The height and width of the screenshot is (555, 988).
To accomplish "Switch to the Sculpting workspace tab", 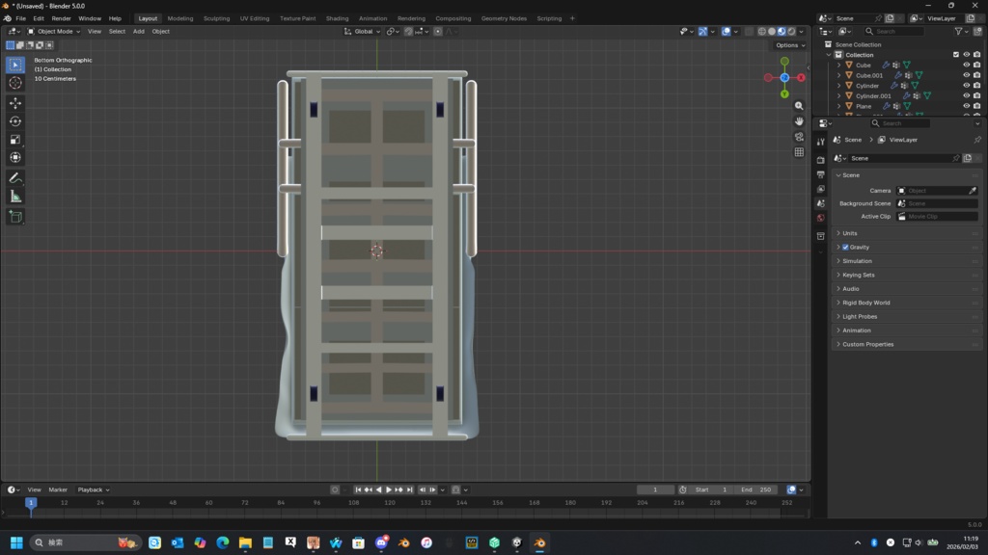I will [x=216, y=18].
